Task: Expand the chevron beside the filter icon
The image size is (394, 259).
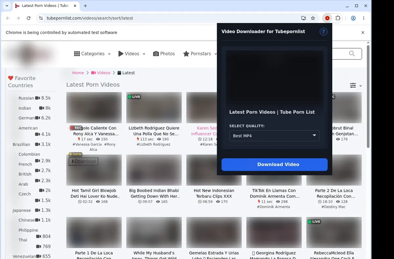Action: 361,86
